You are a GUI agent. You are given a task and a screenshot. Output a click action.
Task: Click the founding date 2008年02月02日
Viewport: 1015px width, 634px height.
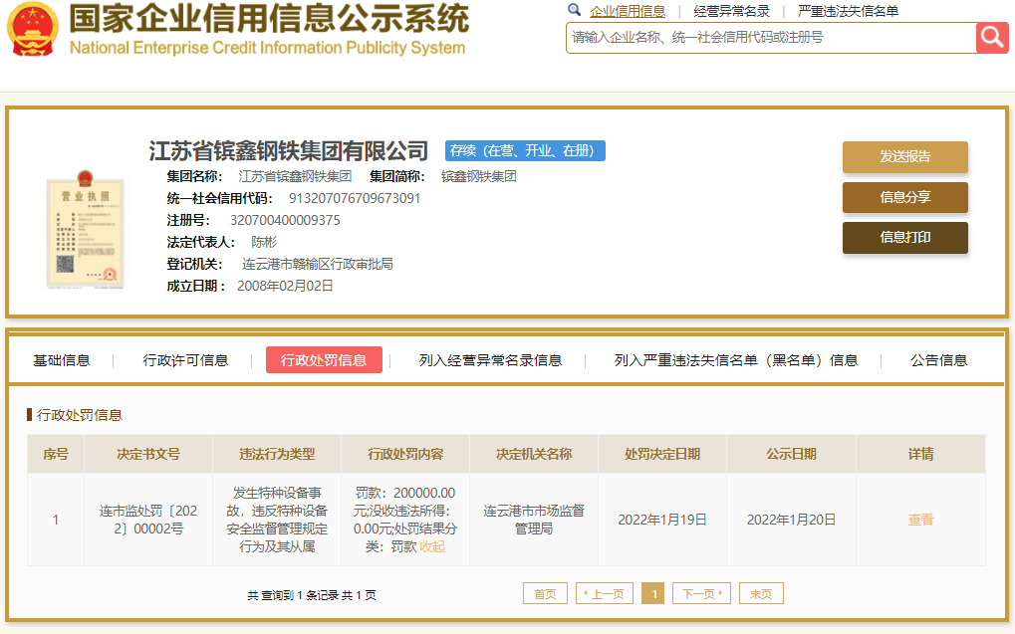pos(285,286)
